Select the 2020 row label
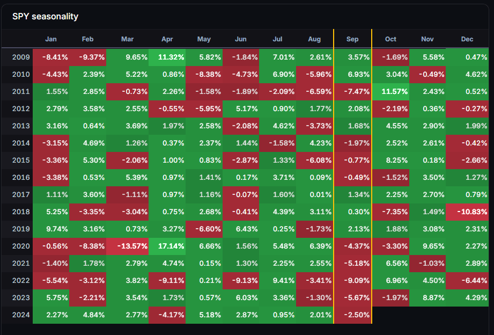The width and height of the screenshot is (494, 335). [x=20, y=246]
